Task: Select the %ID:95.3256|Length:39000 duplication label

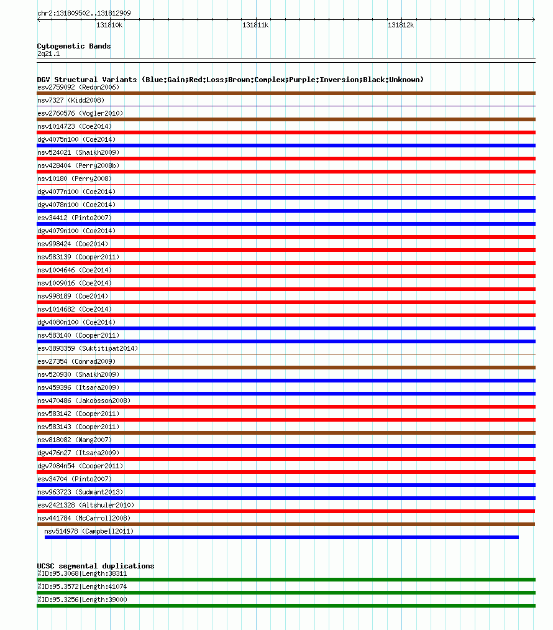Action: (82, 600)
